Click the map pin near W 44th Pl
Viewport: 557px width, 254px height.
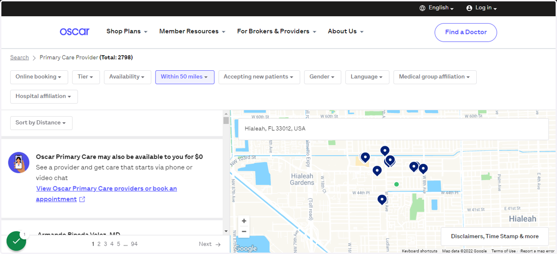coord(382,199)
